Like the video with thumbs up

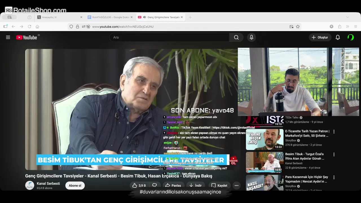coord(139,186)
